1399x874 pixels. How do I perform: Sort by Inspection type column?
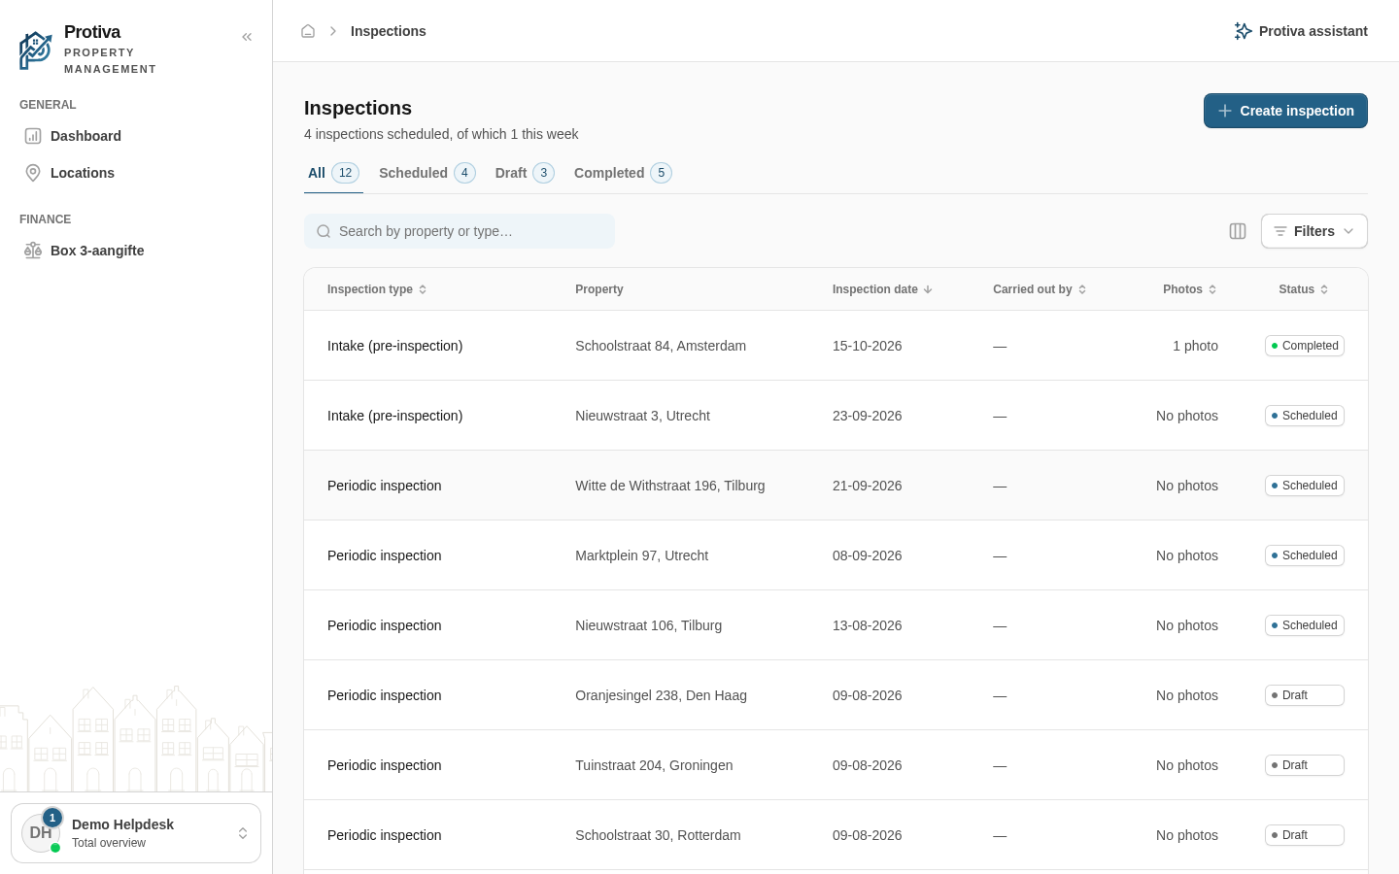tap(377, 289)
